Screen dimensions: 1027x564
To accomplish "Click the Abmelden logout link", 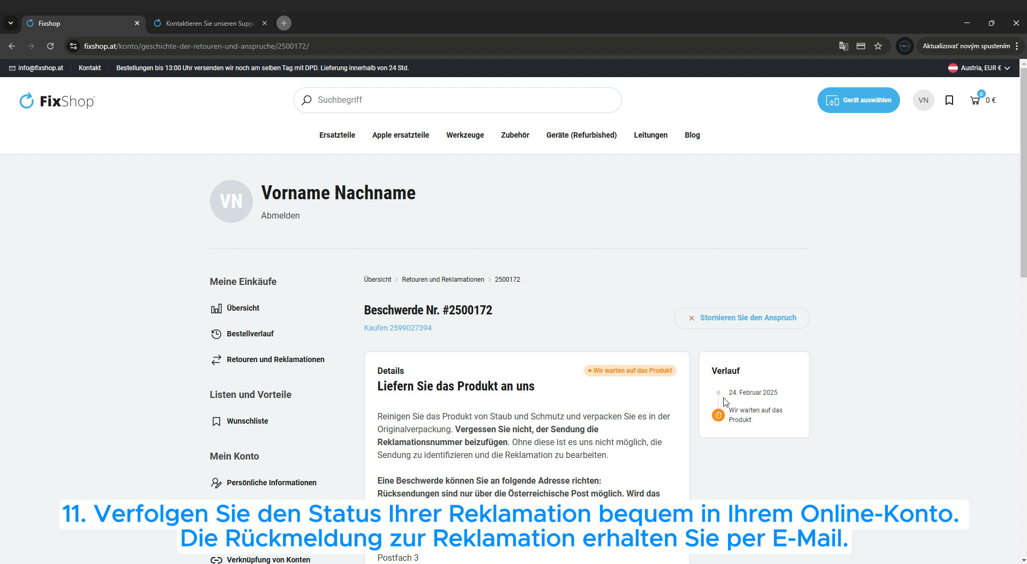I will (280, 215).
